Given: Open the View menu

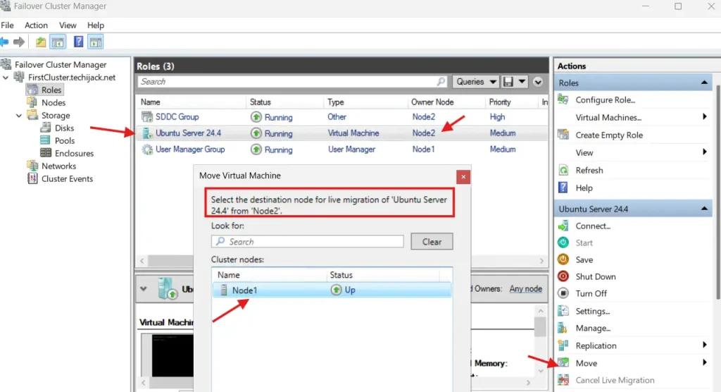Looking at the screenshot, I should (x=68, y=25).
